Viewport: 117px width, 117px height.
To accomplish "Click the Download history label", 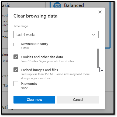I will tap(35, 44).
